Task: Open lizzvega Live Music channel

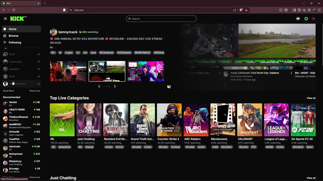Action: click(21, 170)
